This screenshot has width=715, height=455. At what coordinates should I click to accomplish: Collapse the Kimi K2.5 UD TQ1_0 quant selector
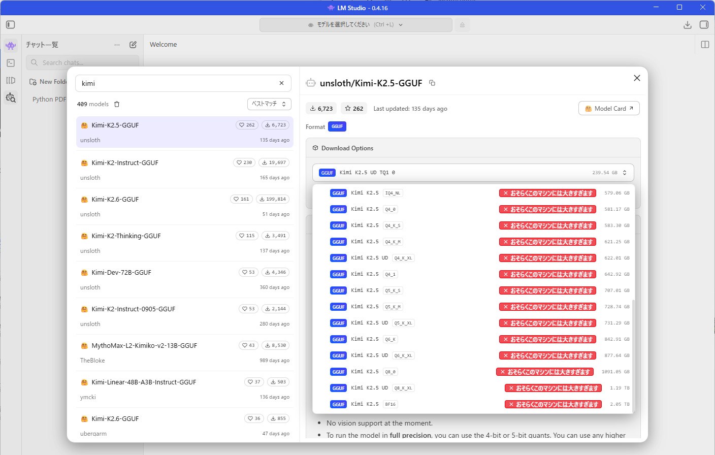pyautogui.click(x=473, y=173)
